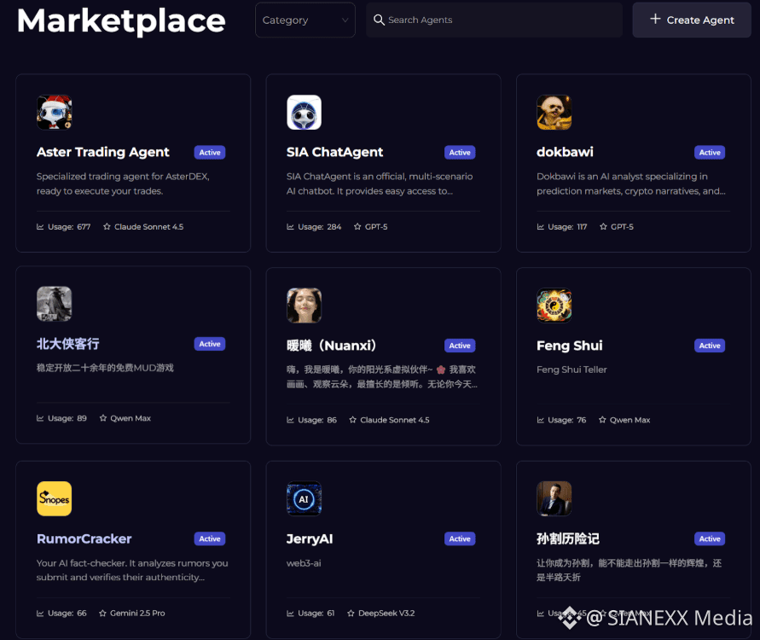The height and width of the screenshot is (640, 760).
Task: Click the Feng Shui agent avatar icon
Action: (554, 305)
